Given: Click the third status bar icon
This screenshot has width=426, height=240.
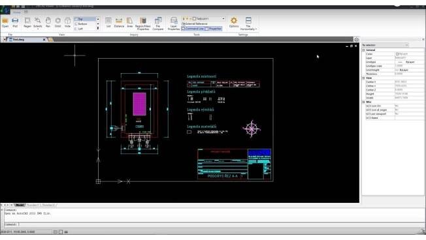Looking at the screenshot, I should pos(66,232).
